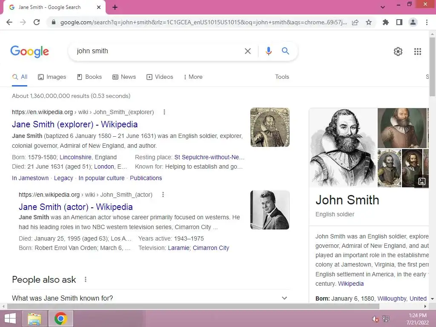Go to Google home via logo
Image resolution: width=436 pixels, height=327 pixels.
tap(29, 52)
